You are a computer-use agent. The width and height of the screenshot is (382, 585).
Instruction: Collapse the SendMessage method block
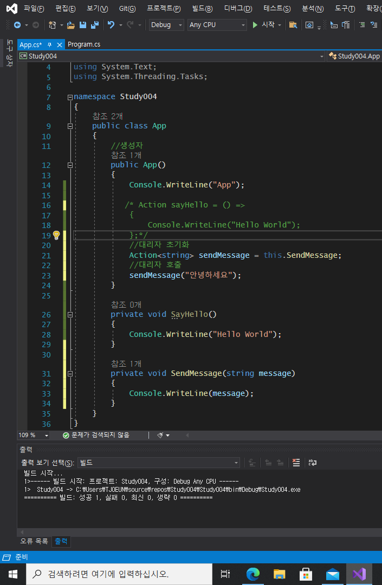70,373
